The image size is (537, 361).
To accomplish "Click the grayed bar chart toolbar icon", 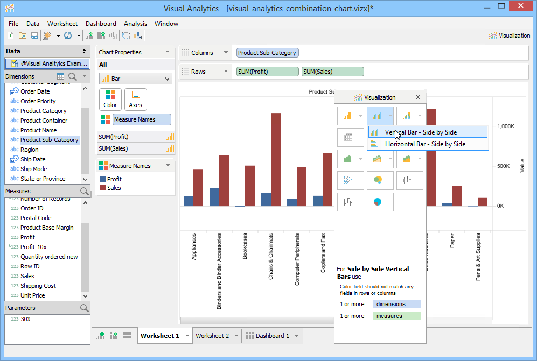I will click(113, 36).
